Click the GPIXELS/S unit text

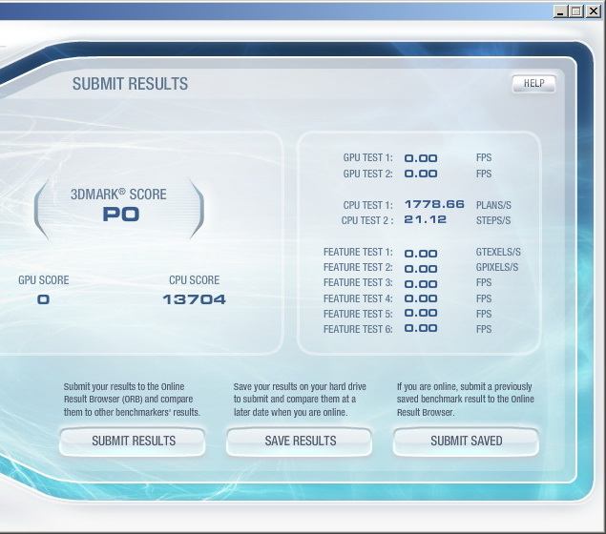(x=497, y=268)
